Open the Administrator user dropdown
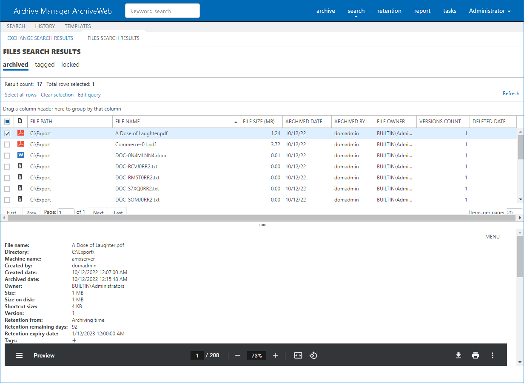The width and height of the screenshot is (524, 383). click(x=490, y=11)
